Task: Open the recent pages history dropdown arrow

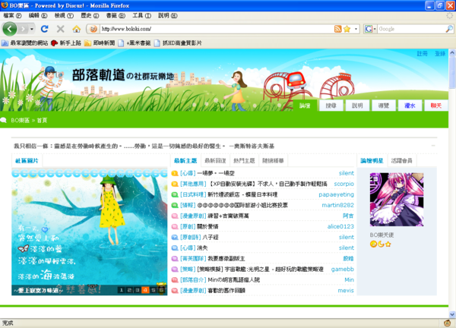Action: coord(32,29)
